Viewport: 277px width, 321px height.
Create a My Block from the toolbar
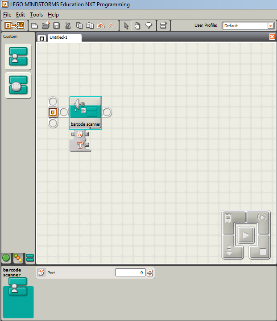(163, 25)
